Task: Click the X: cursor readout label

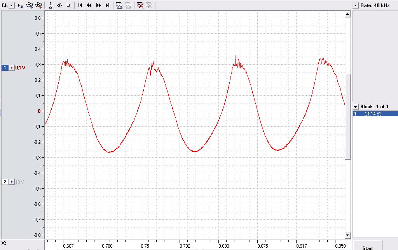Action: 3,243
